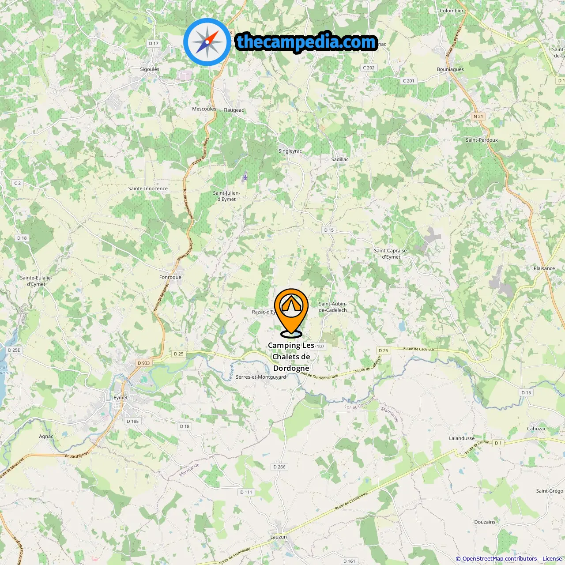Image resolution: width=565 pixels, height=565 pixels.
Task: Select the Lauzun town label
Action: (x=279, y=537)
